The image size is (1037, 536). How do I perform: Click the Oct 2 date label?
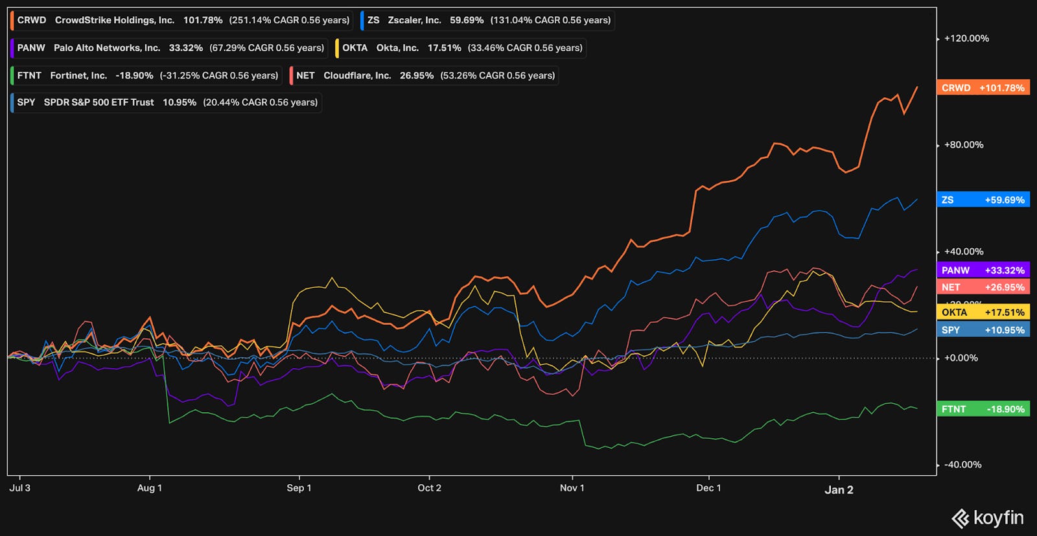429,488
